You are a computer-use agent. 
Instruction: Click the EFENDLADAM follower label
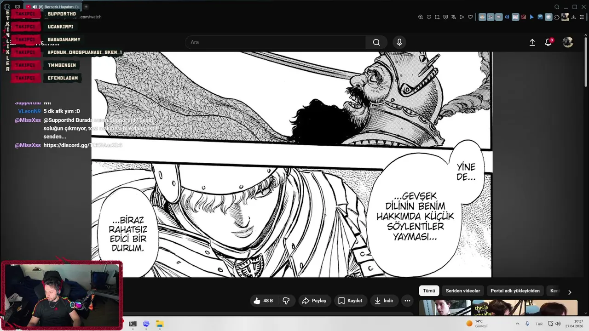pyautogui.click(x=63, y=78)
